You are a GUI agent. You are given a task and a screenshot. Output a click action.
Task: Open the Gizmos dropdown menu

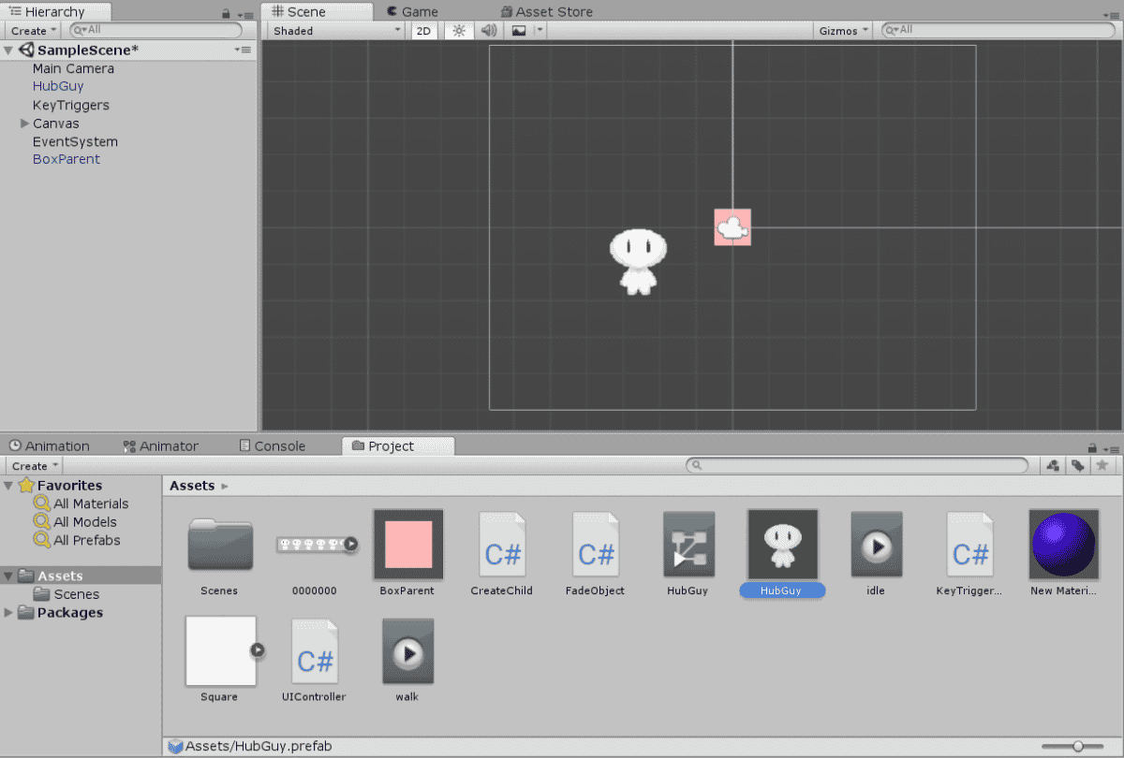coord(841,30)
